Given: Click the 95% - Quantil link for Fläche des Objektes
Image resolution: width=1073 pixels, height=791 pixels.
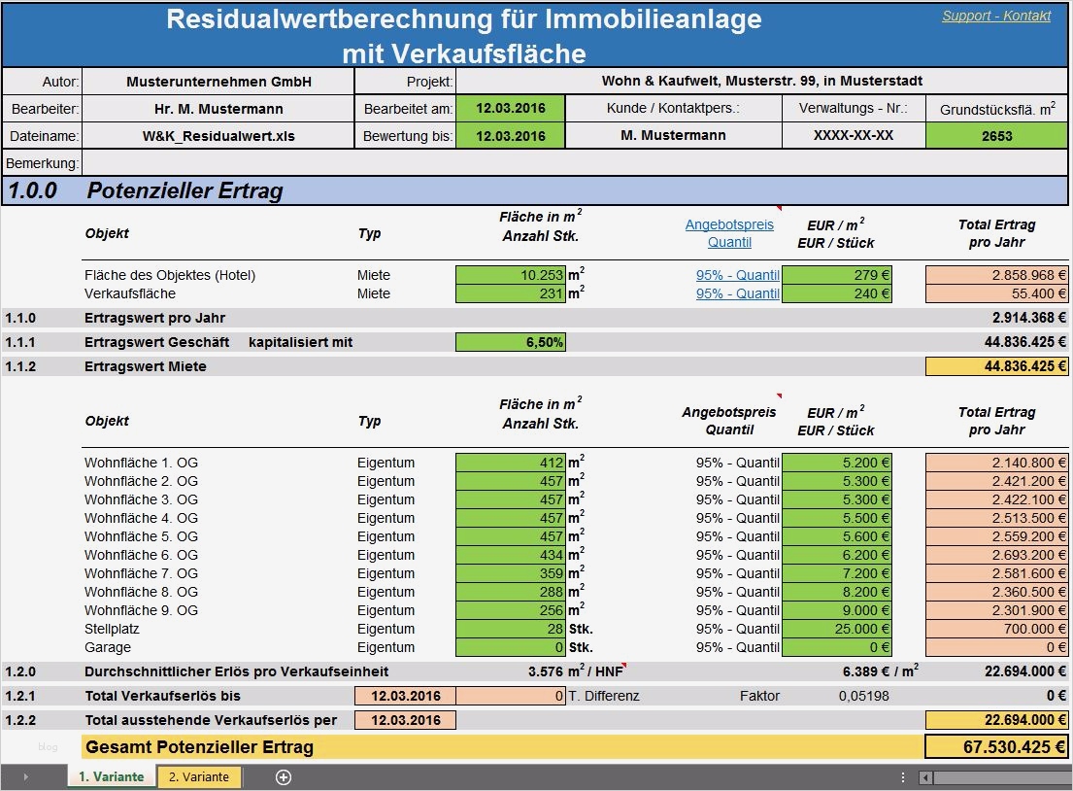Looking at the screenshot, I should [x=737, y=275].
